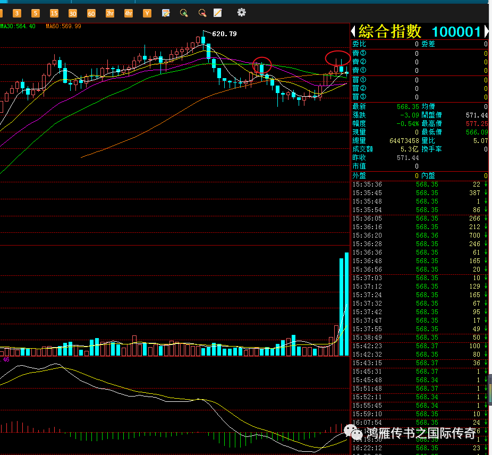Click the 最高價 value 577.25
Screen dimensions: 492x455
point(477,124)
